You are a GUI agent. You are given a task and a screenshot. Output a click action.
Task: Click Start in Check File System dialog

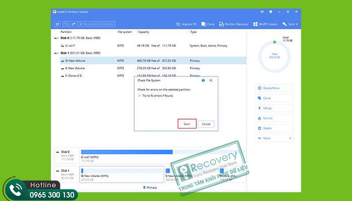(187, 124)
